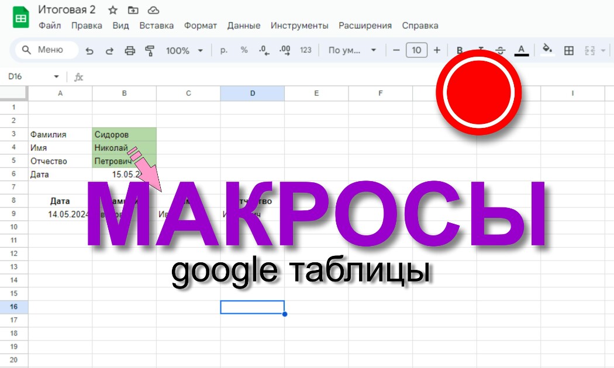Click the cloud document status icon

(x=153, y=10)
